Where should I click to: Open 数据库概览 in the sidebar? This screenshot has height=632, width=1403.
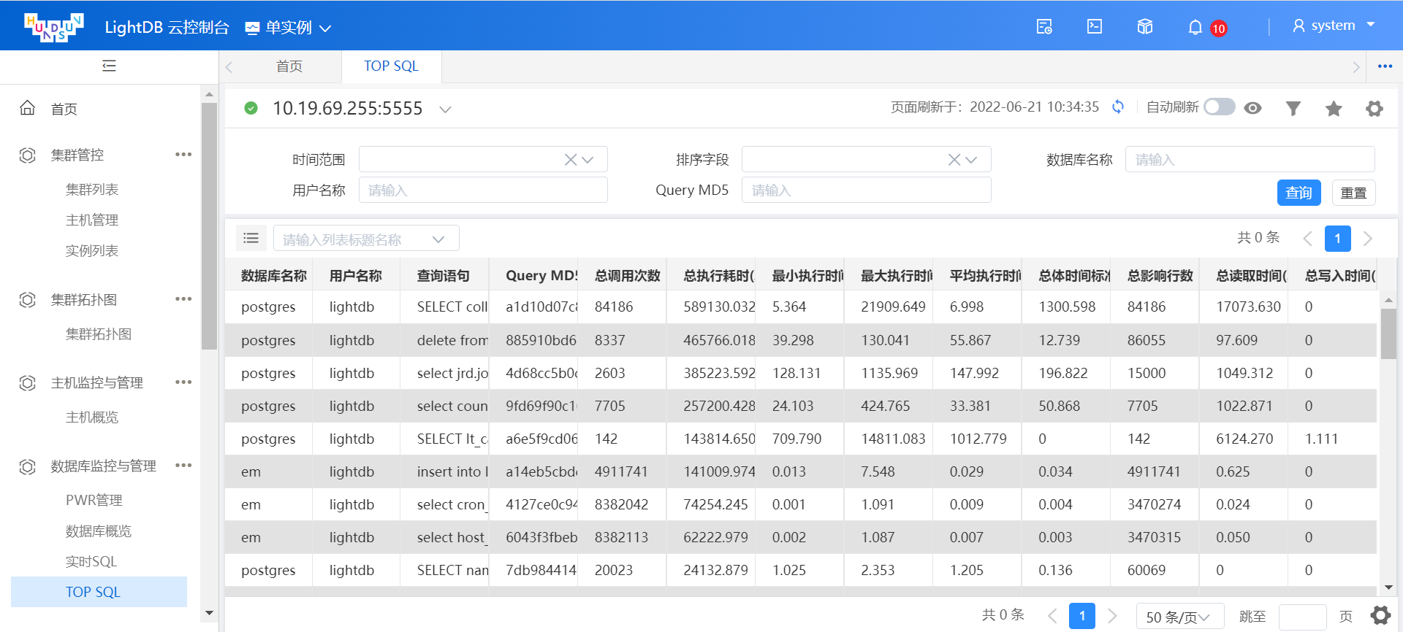click(x=99, y=531)
